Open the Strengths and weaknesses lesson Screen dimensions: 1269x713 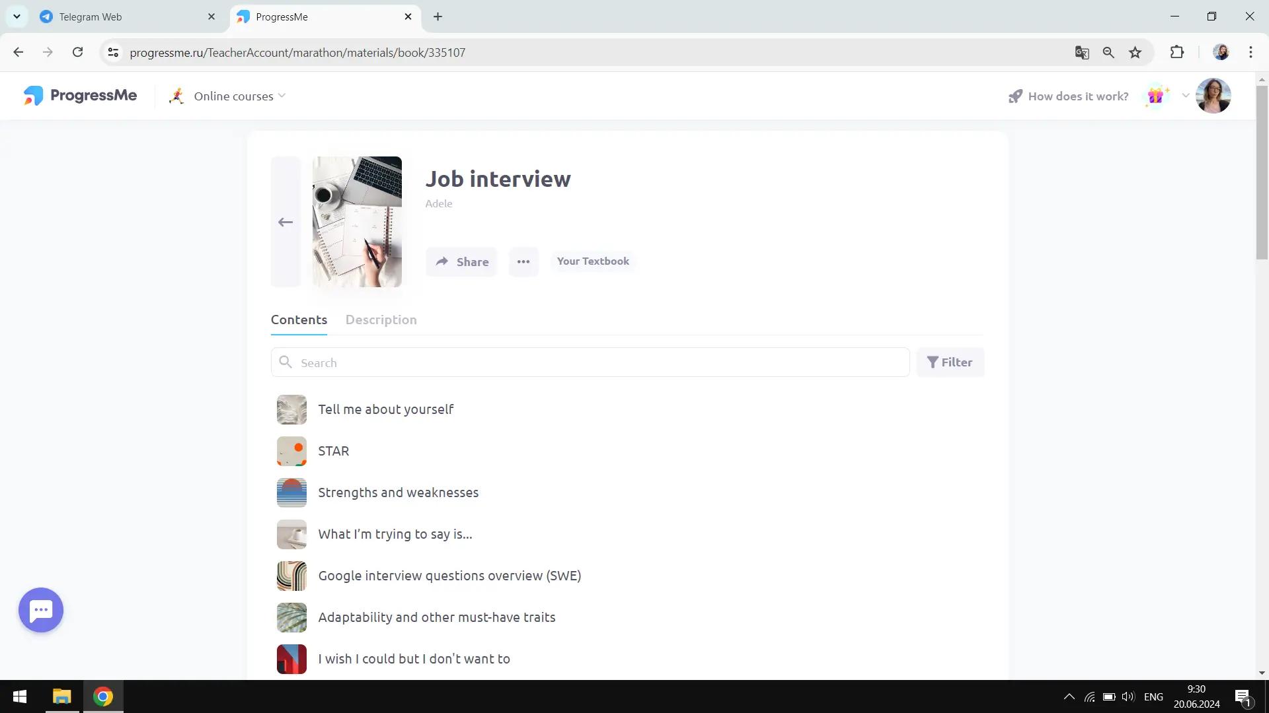click(x=398, y=492)
